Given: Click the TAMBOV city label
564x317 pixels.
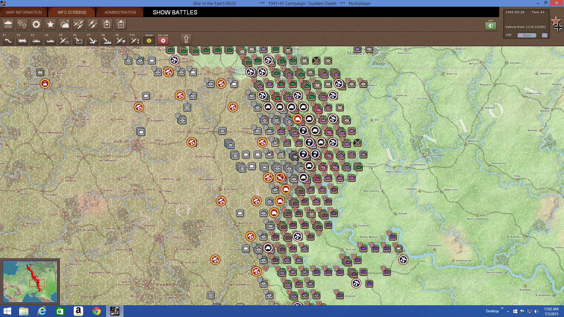Looking at the screenshot, I should [x=355, y=53].
